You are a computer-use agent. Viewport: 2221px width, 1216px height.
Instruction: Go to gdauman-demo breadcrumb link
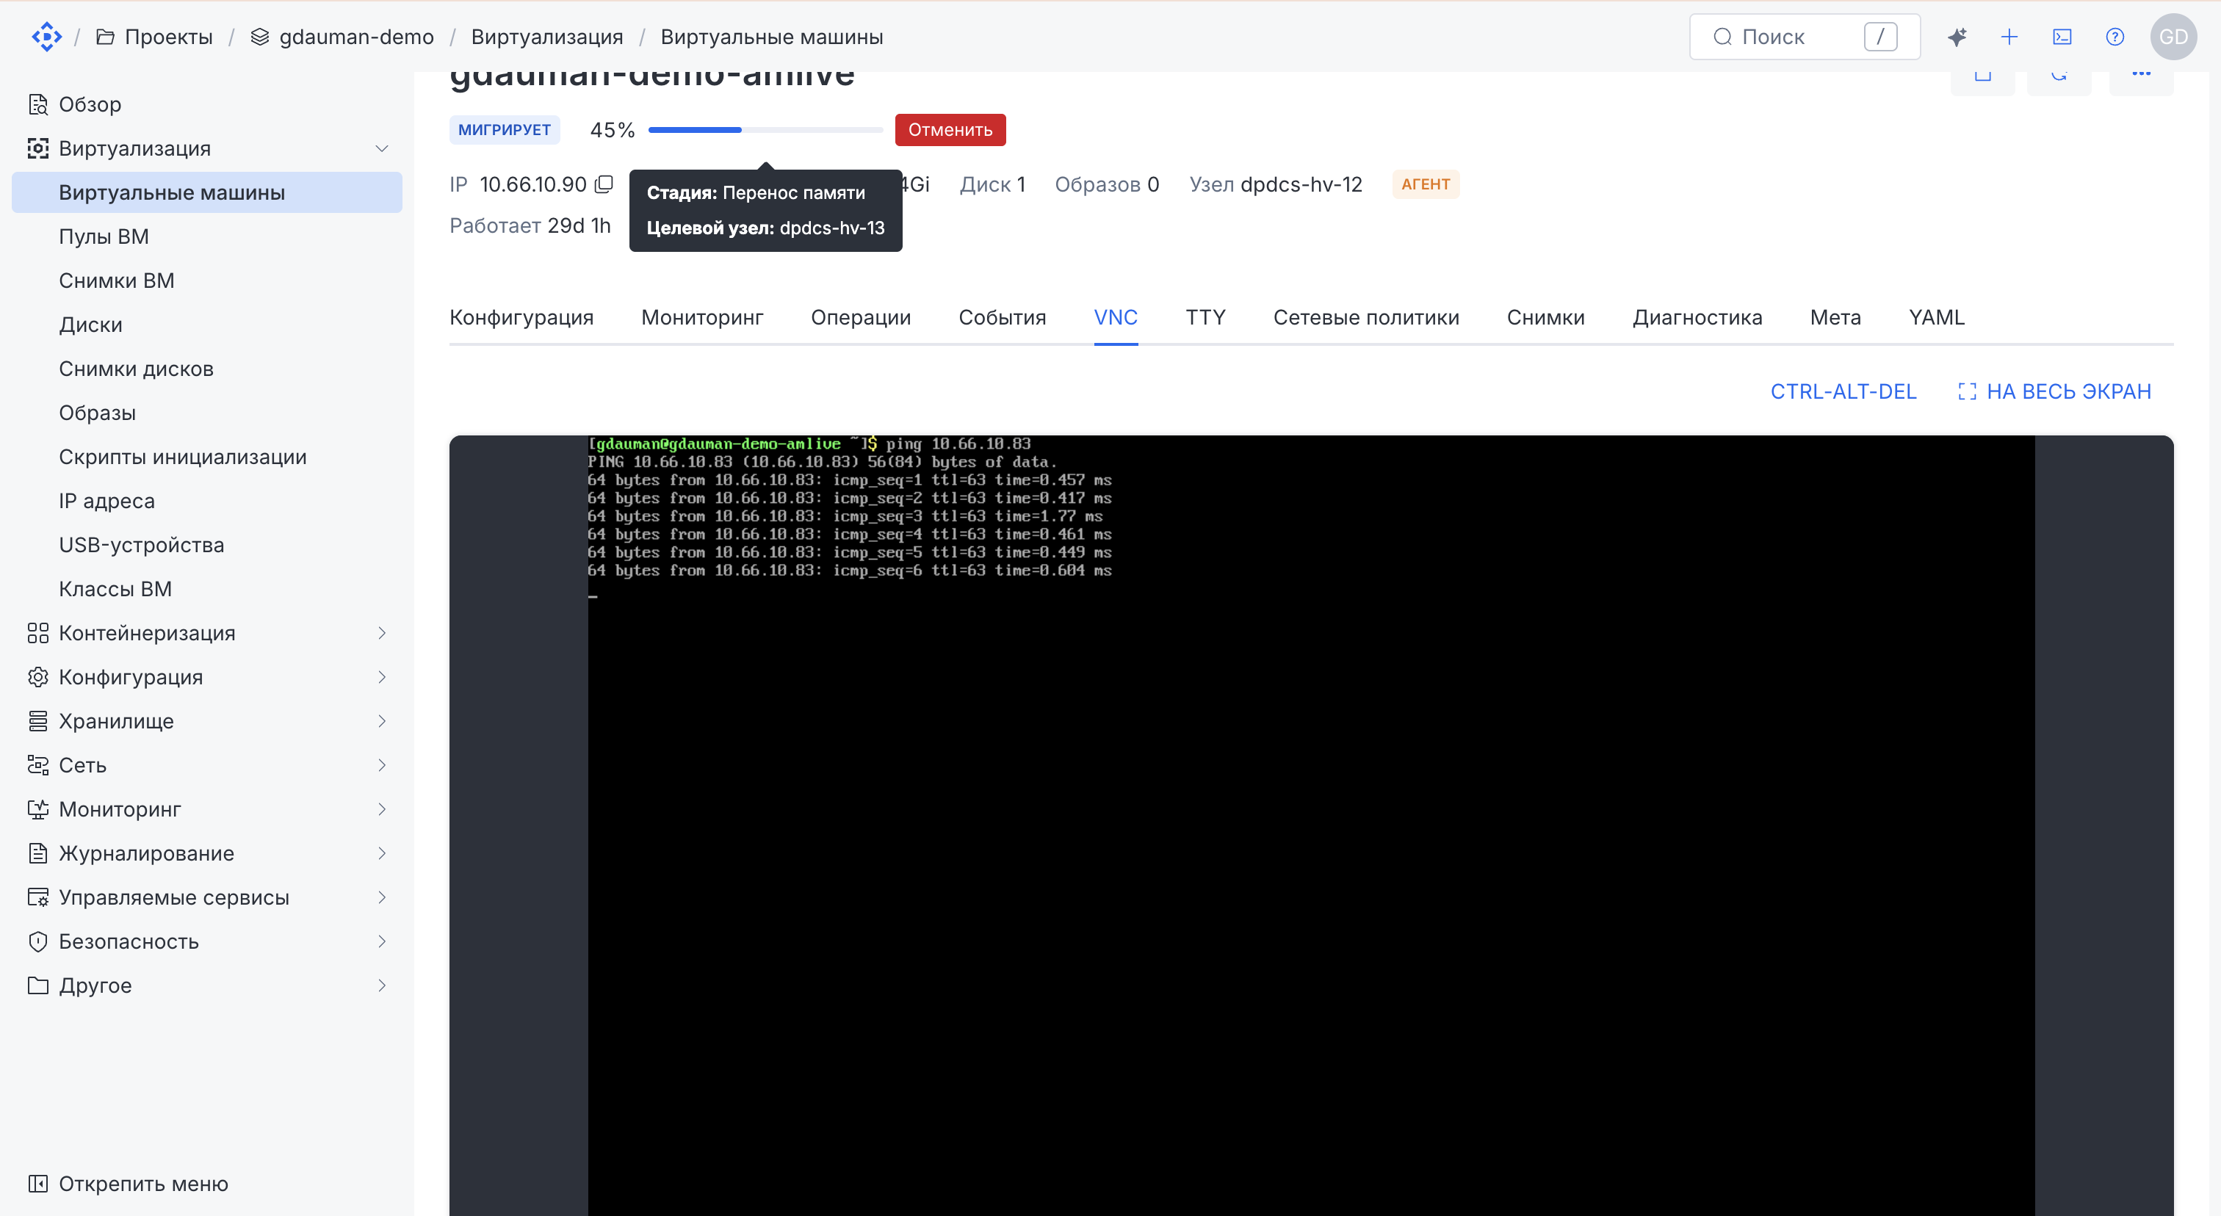[356, 37]
